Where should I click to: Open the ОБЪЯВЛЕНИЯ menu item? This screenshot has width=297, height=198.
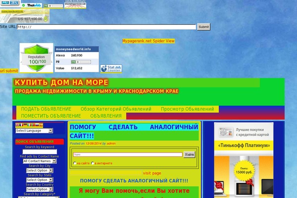click(106, 116)
